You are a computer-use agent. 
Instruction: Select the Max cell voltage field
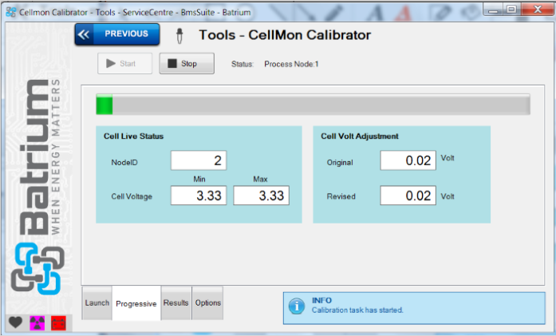[262, 196]
